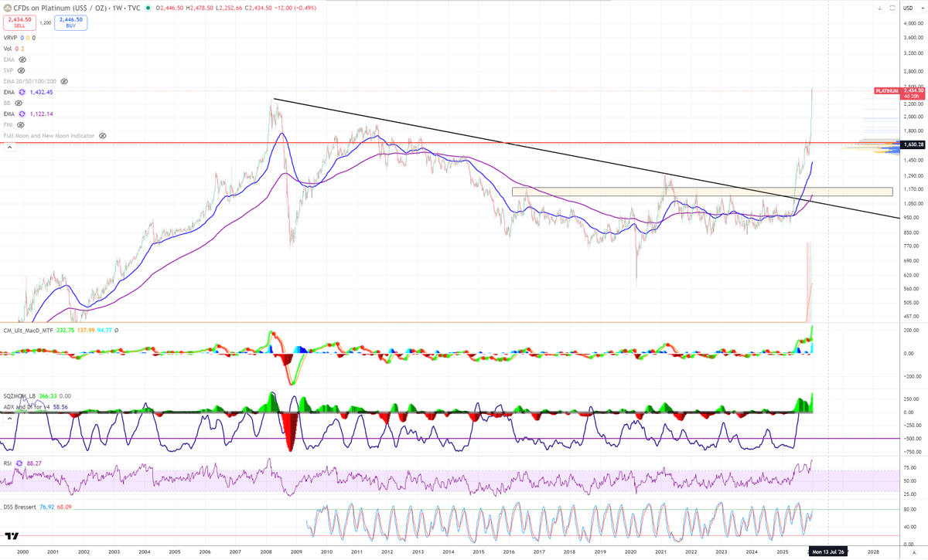Show the hidden BB indicator
928x560 pixels.
coord(17,103)
